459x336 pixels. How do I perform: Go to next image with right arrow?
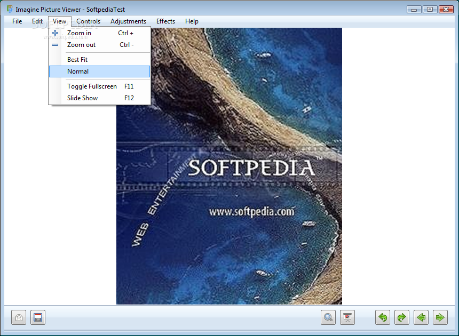[x=440, y=317]
